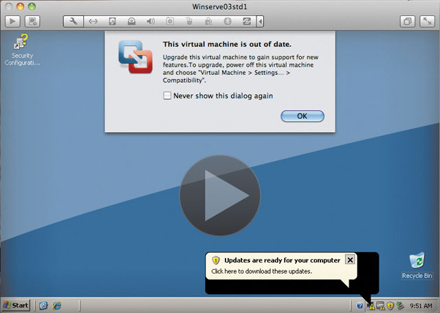Check 'Never show this dialog again'

(x=167, y=96)
